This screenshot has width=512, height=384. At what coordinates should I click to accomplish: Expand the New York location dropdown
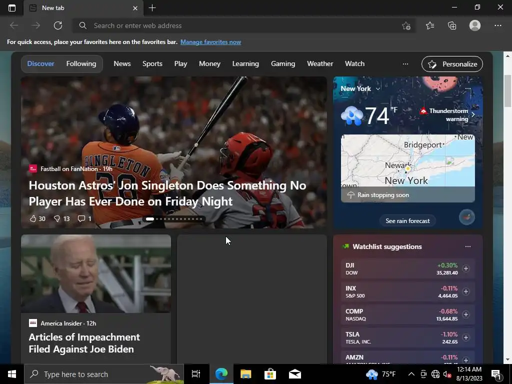tap(378, 89)
